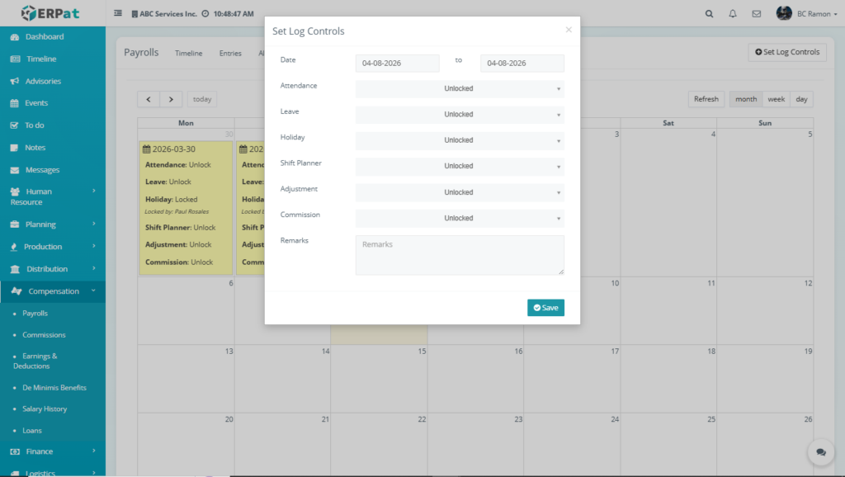Refresh the payroll calendar
Screen dimensions: 845x477
(706, 99)
